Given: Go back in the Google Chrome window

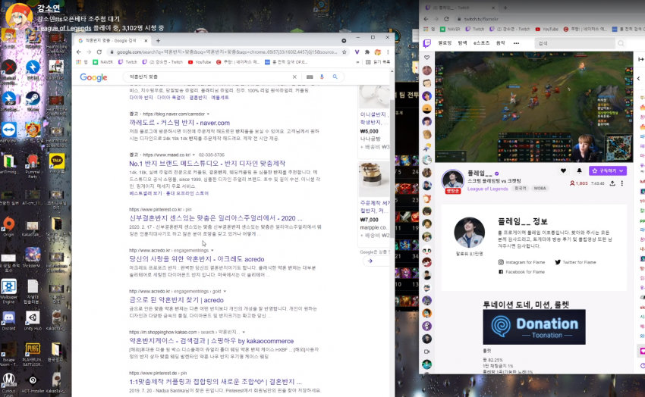Looking at the screenshot, I should [x=79, y=52].
